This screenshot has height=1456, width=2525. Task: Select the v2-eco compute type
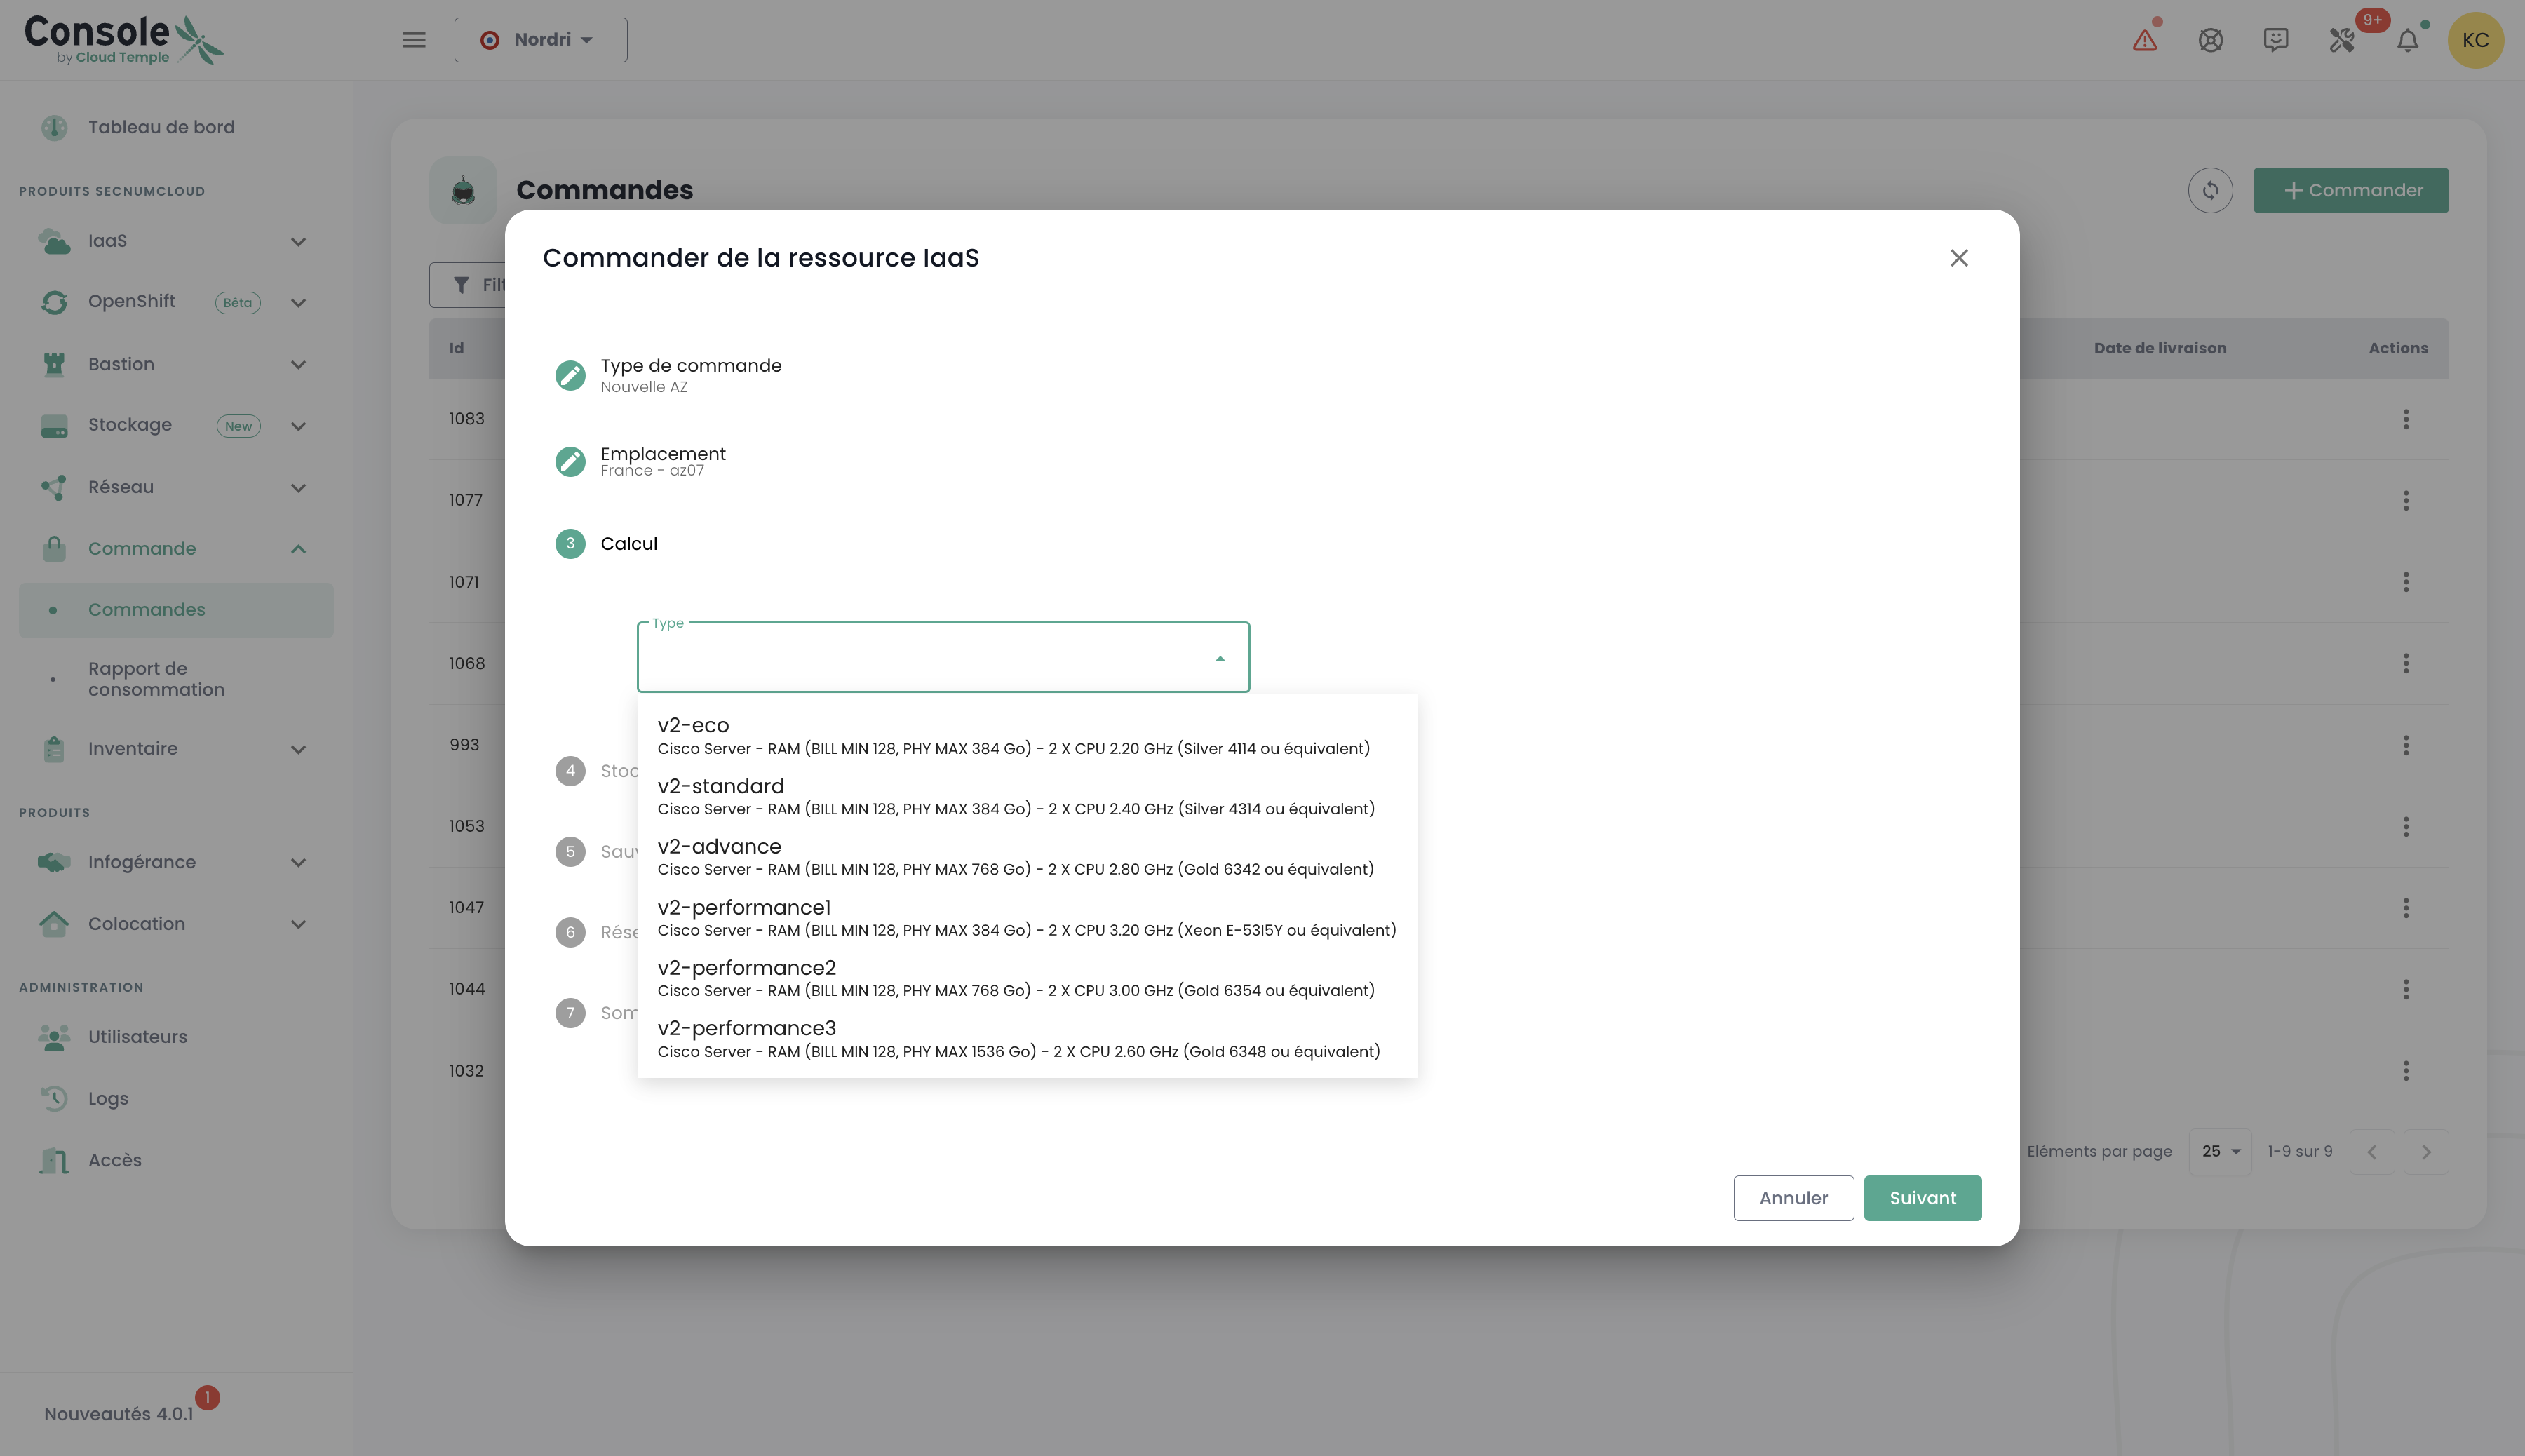click(x=1013, y=735)
